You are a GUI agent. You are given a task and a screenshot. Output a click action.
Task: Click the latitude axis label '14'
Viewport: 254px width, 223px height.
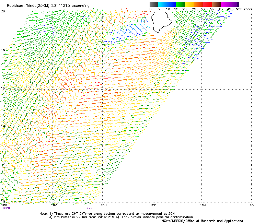pyautogui.click(x=3, y=126)
